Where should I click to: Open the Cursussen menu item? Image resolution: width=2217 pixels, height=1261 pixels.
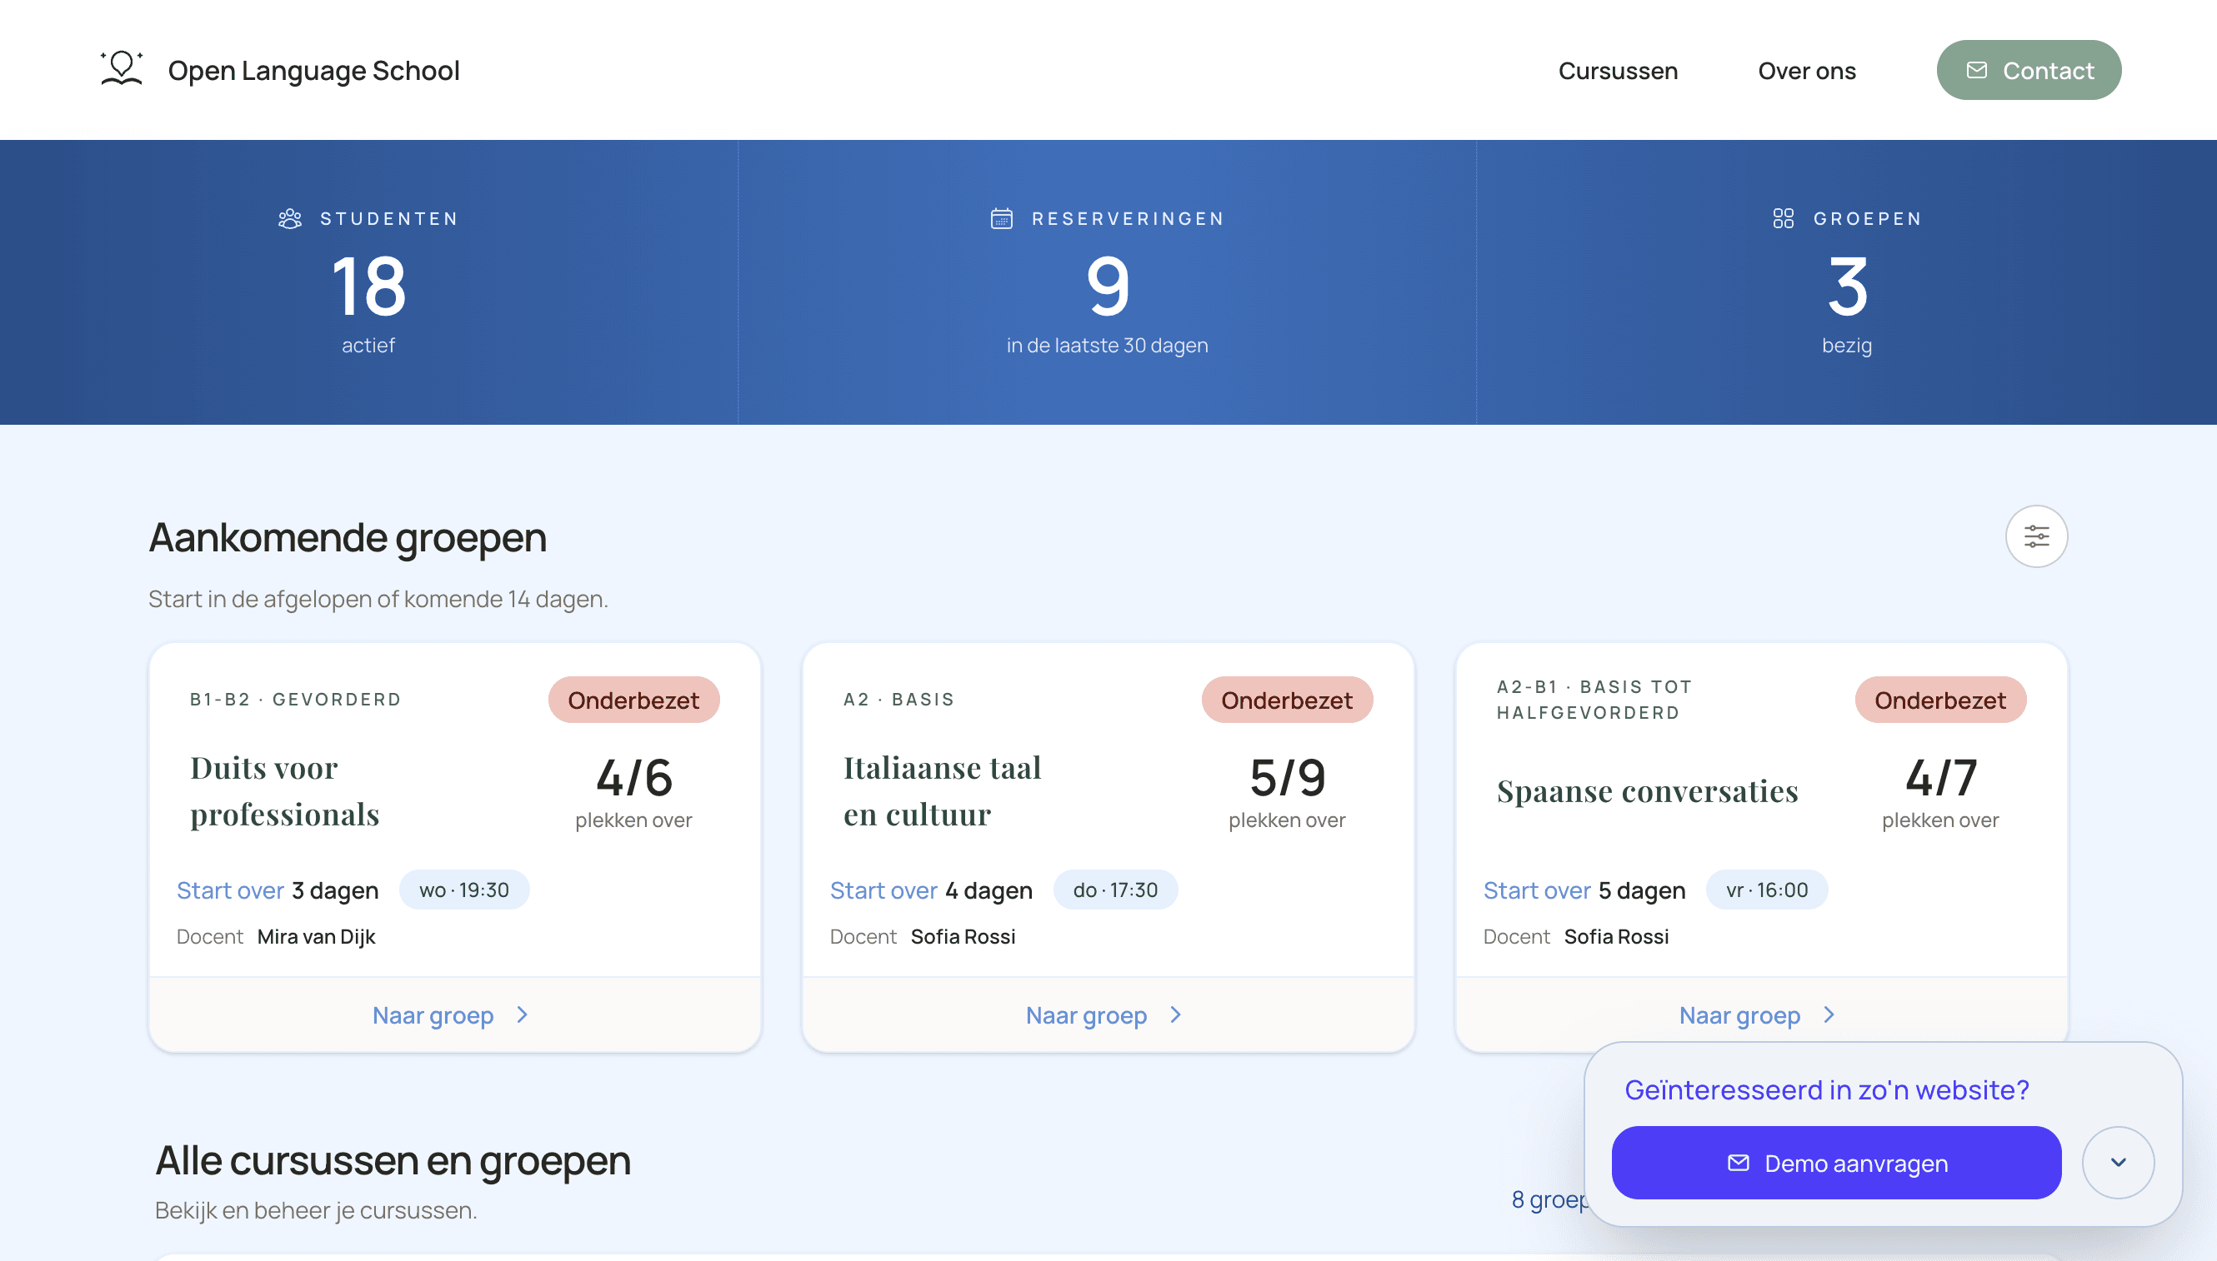pos(1617,70)
